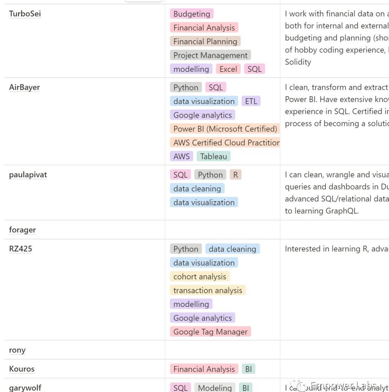Click the description starting 'I clean, transform and extract'
Image resolution: width=389 pixels, height=392 pixels.
[x=337, y=105]
